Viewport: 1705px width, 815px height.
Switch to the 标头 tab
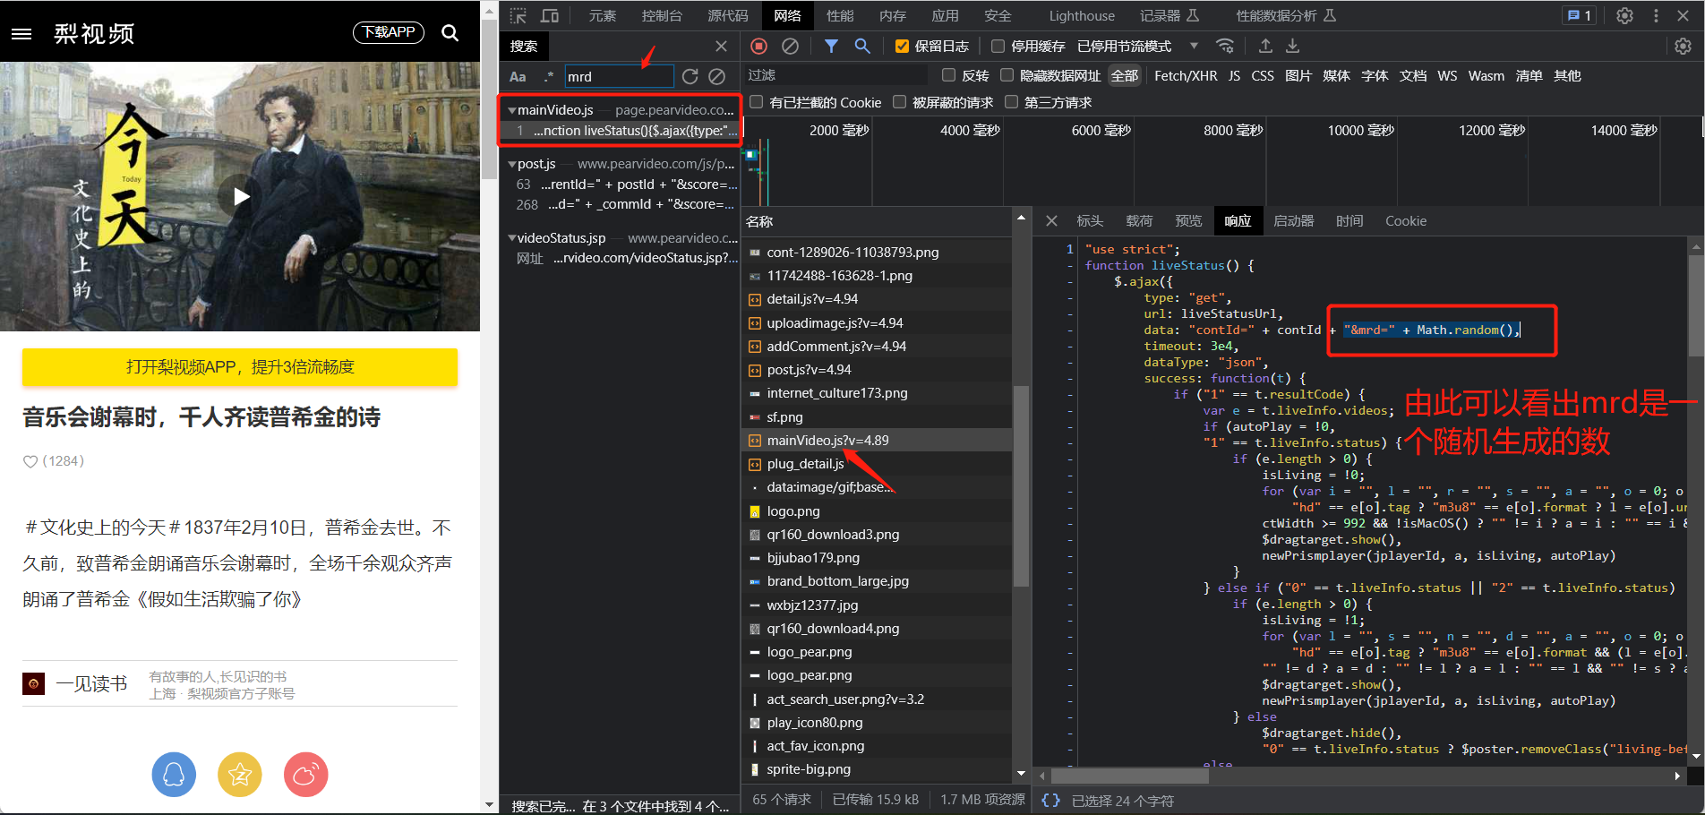click(1090, 221)
